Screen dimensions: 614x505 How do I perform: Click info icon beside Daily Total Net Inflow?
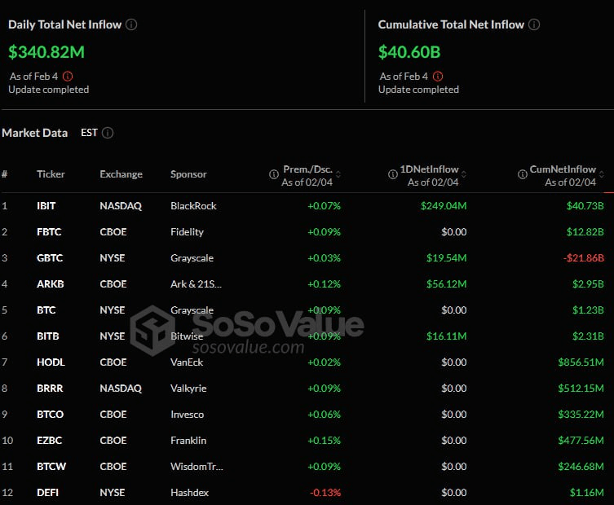(131, 24)
